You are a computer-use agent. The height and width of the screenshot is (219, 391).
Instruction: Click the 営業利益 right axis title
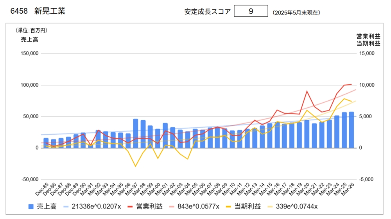click(x=368, y=36)
